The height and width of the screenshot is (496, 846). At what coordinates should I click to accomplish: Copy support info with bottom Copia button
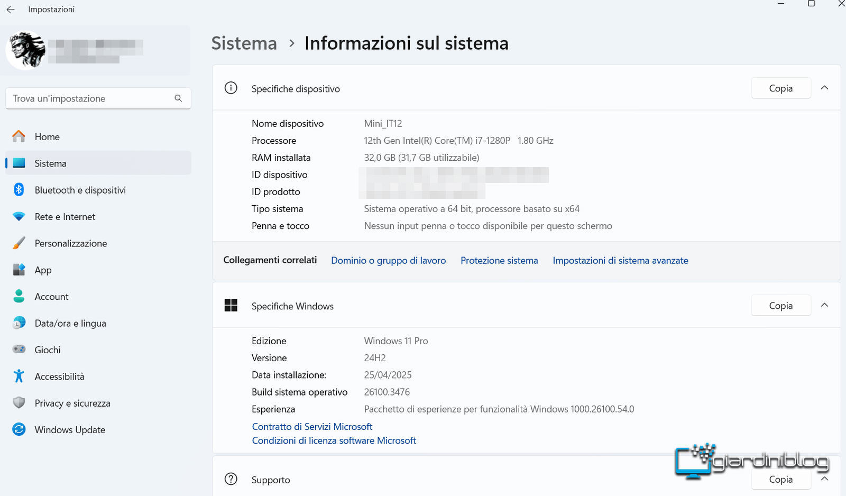point(781,479)
